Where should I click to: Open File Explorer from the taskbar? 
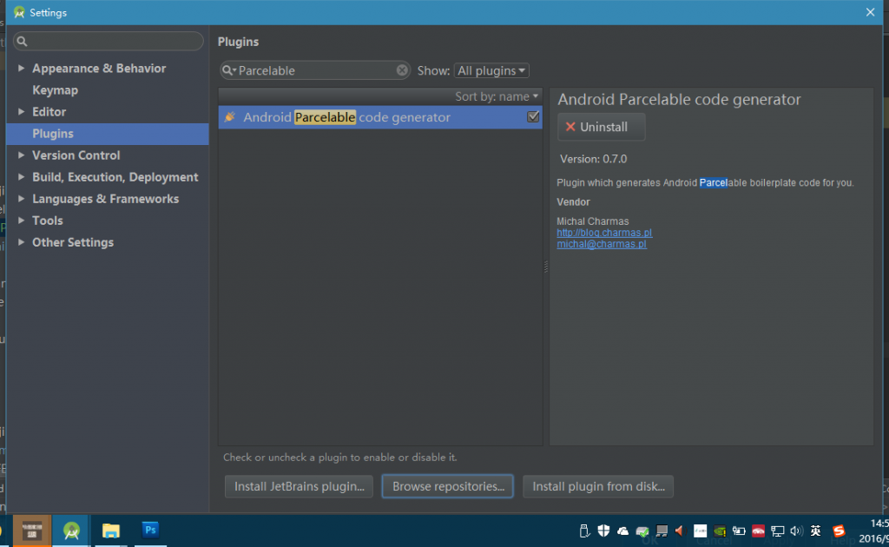pos(110,530)
